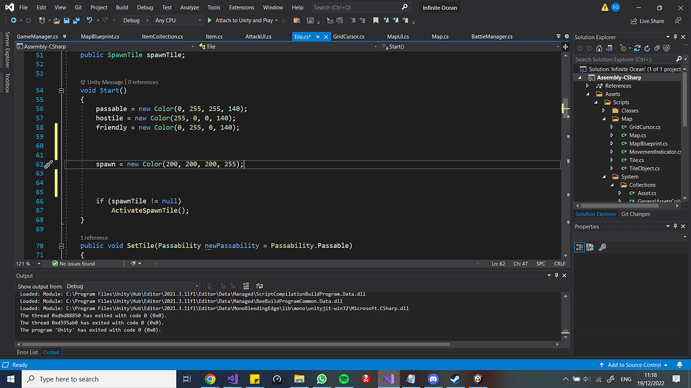Collapse the Map folder in Solution Explorer
691x388 pixels.
click(x=604, y=119)
